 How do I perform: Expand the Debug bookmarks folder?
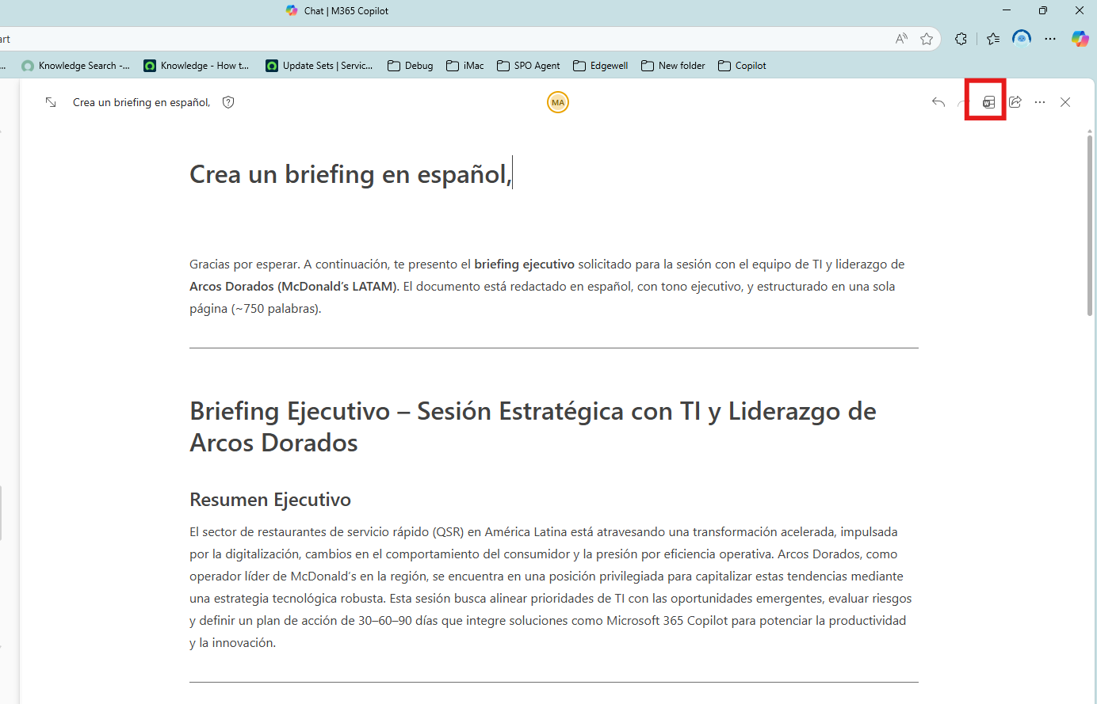(x=411, y=66)
